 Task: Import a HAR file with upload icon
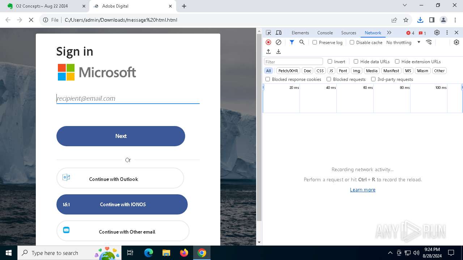(x=268, y=52)
